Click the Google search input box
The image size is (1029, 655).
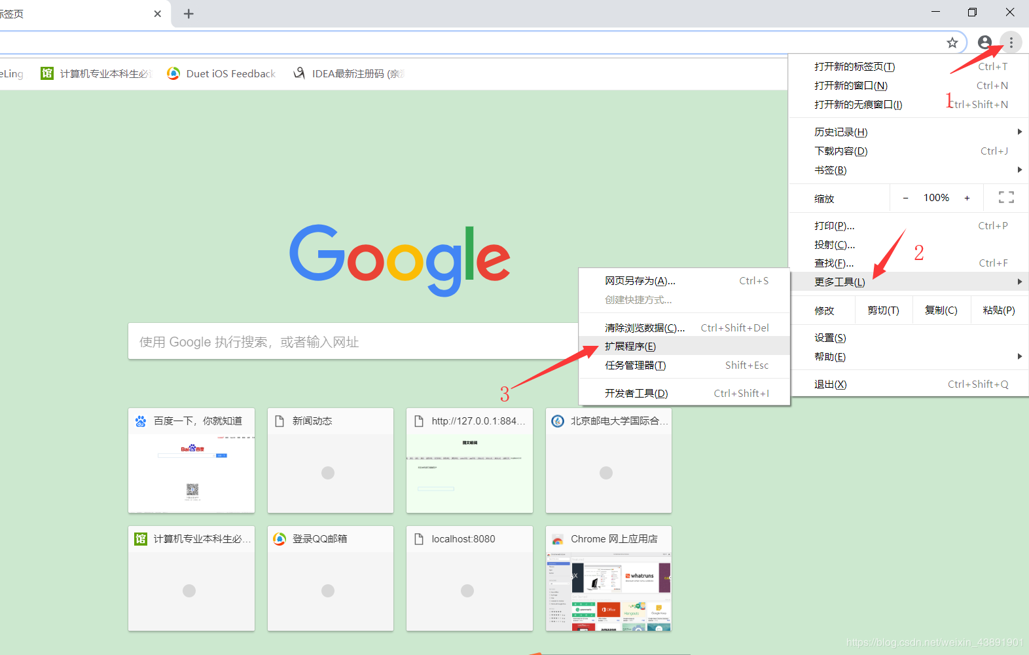click(353, 341)
